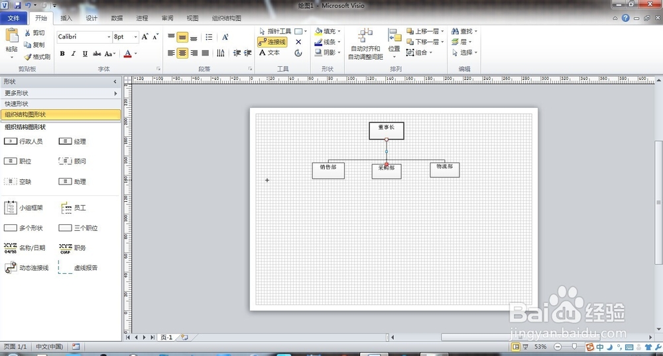Click Auto Align and Space (自动对齐和自动调整间距)

pyautogui.click(x=365, y=44)
